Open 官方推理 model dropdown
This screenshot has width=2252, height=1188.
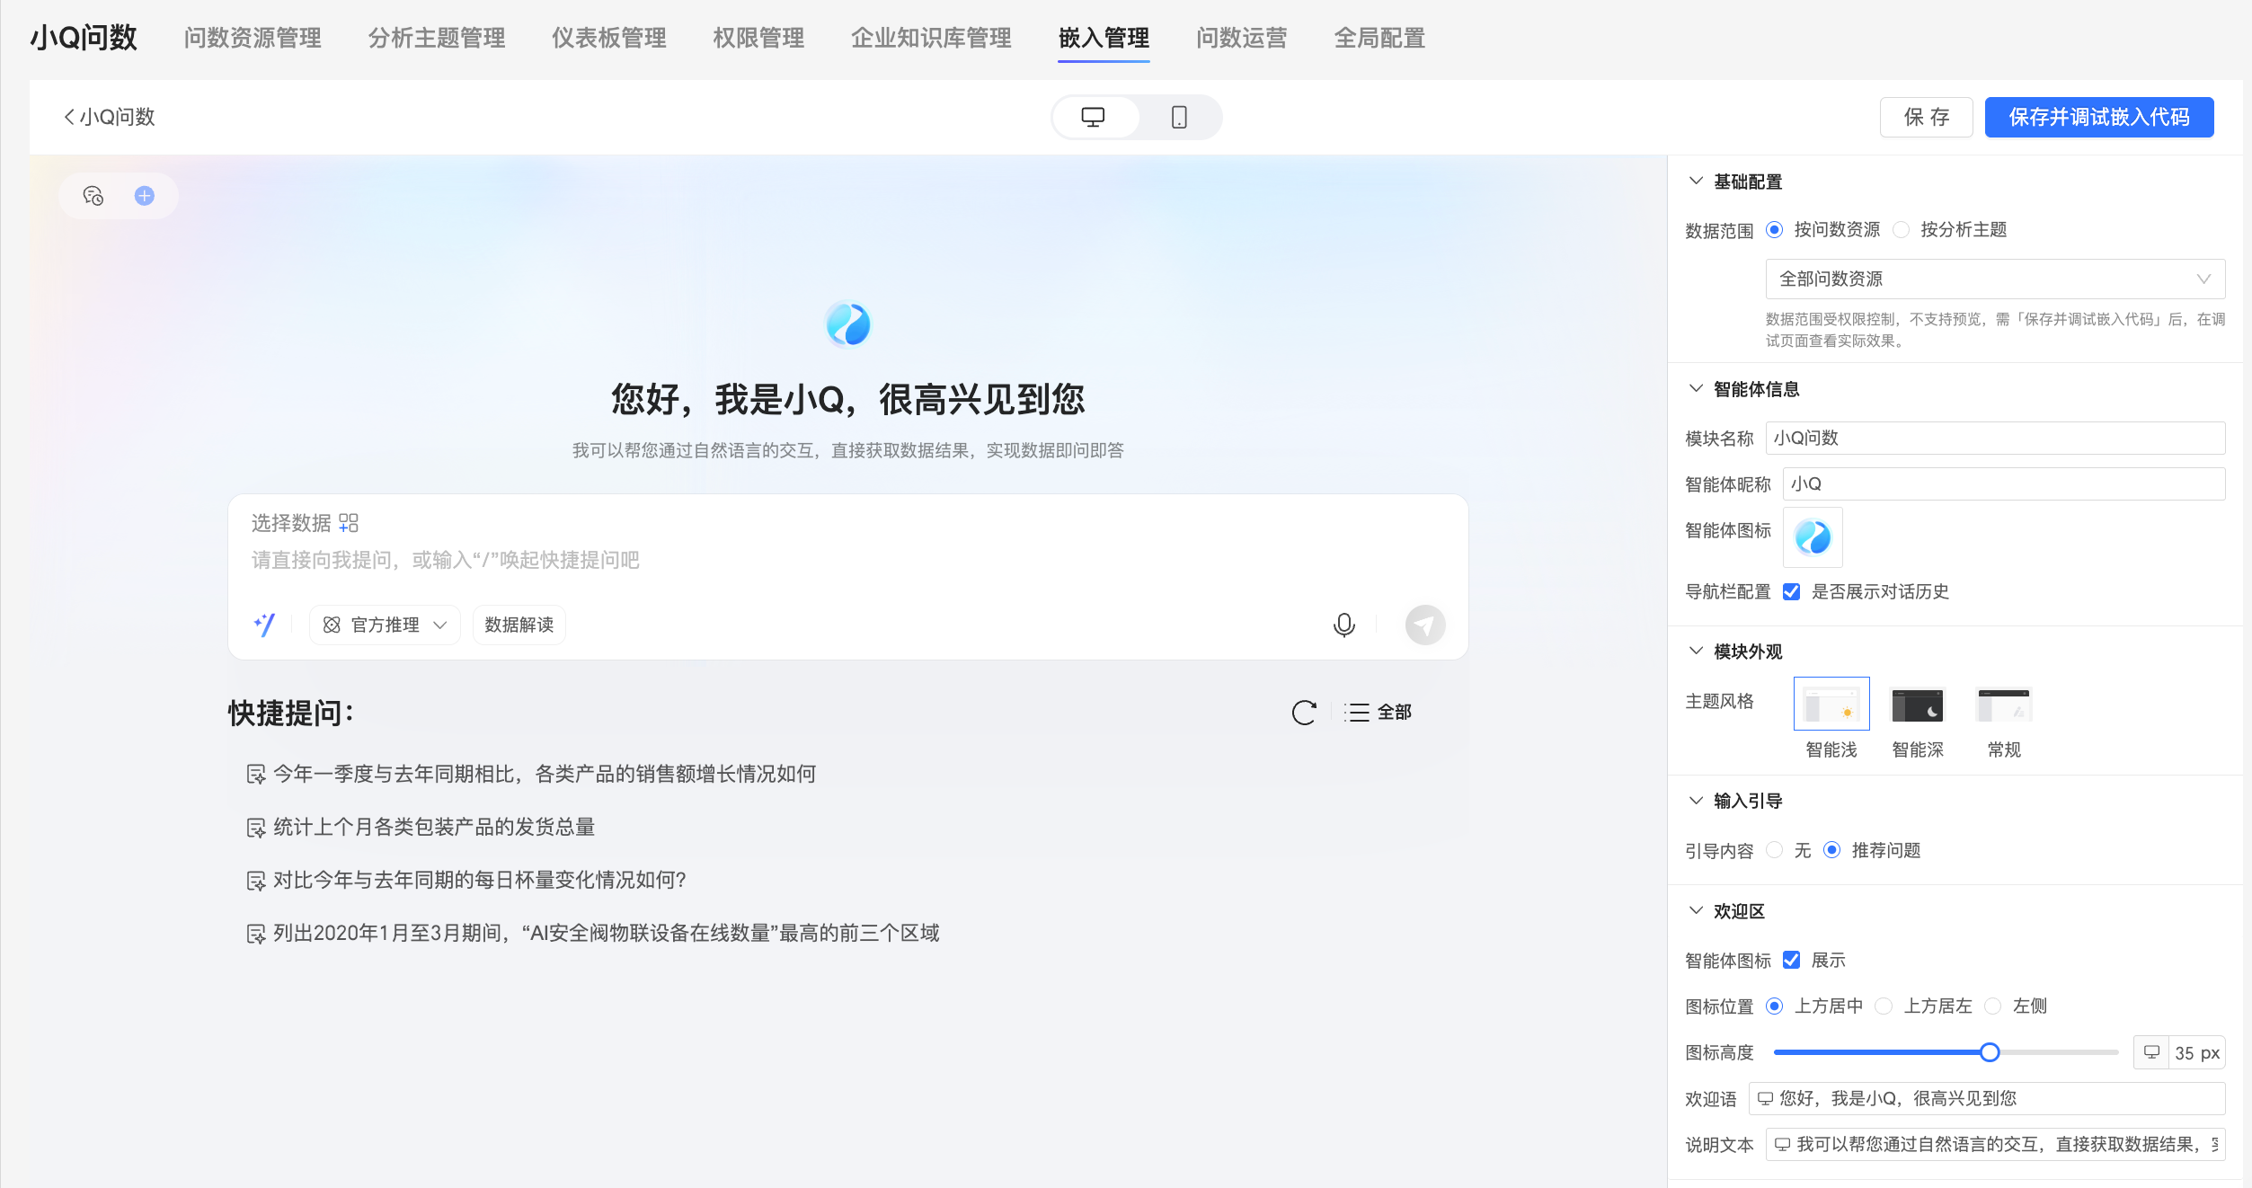click(385, 625)
